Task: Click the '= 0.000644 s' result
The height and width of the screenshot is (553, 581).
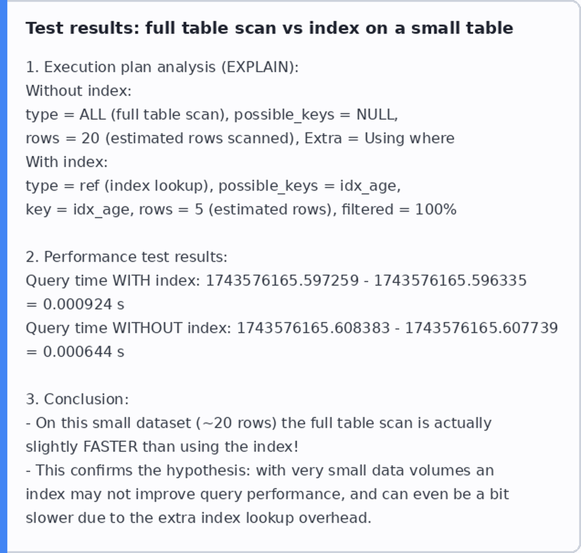Action: 75,352
